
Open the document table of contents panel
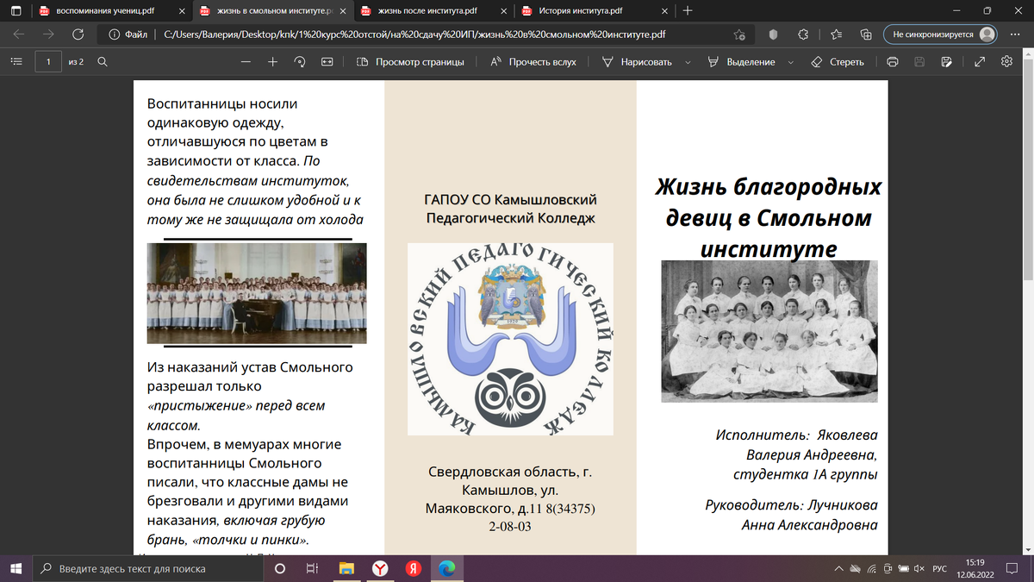coord(16,61)
